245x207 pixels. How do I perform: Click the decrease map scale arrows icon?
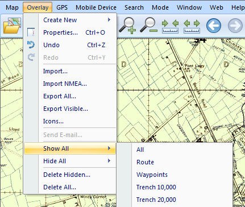pyautogui.click(x=170, y=27)
